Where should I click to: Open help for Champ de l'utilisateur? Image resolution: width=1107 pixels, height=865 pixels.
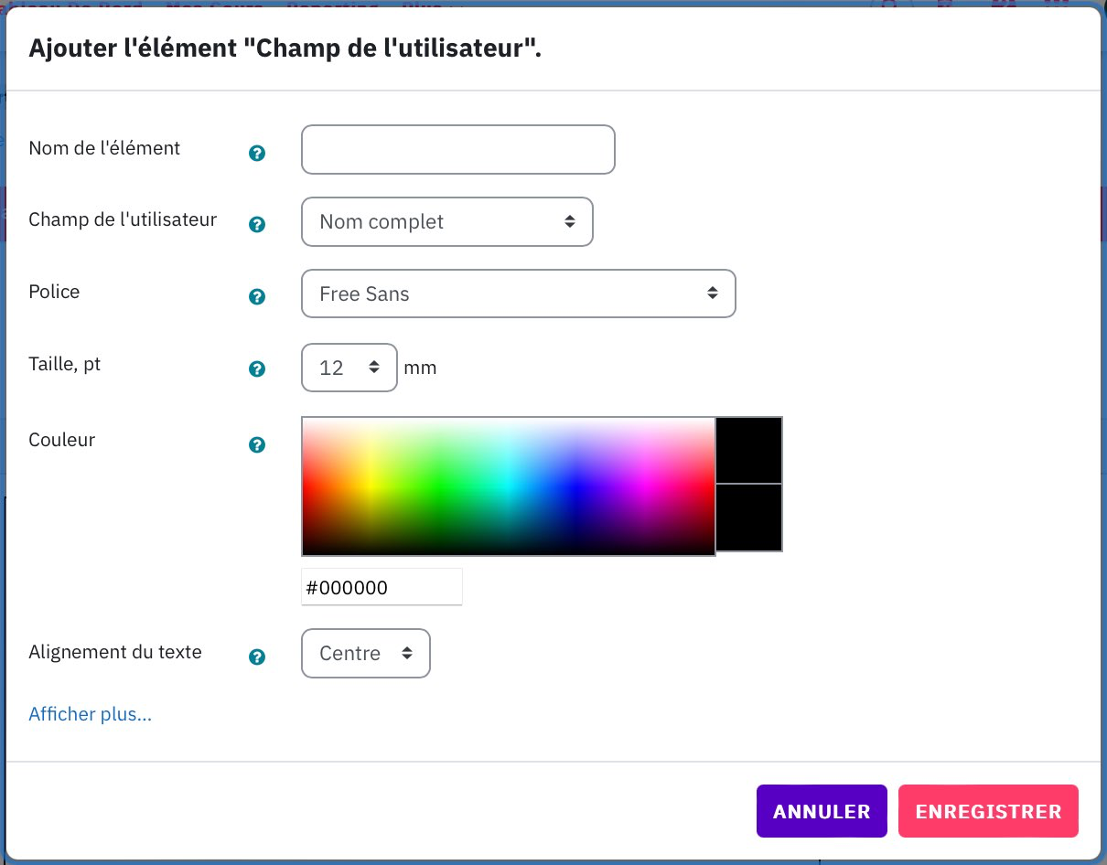pyautogui.click(x=257, y=224)
